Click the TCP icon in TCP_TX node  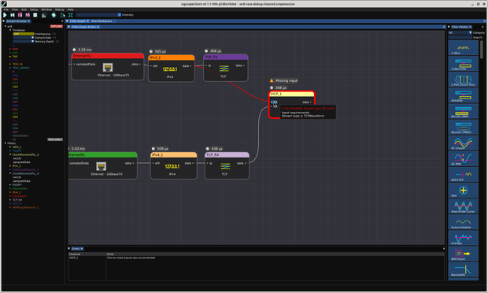click(x=224, y=69)
